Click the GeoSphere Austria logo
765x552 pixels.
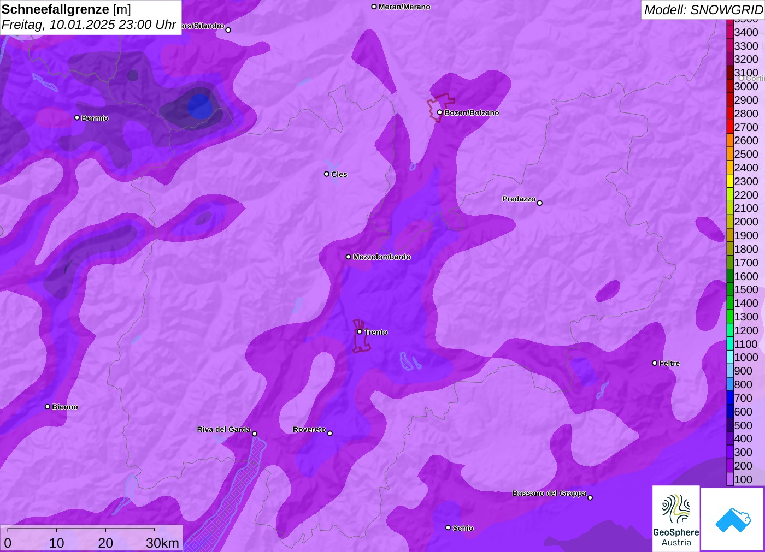click(x=676, y=519)
